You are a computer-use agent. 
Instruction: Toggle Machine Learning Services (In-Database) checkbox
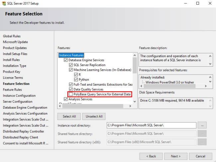click(71, 70)
